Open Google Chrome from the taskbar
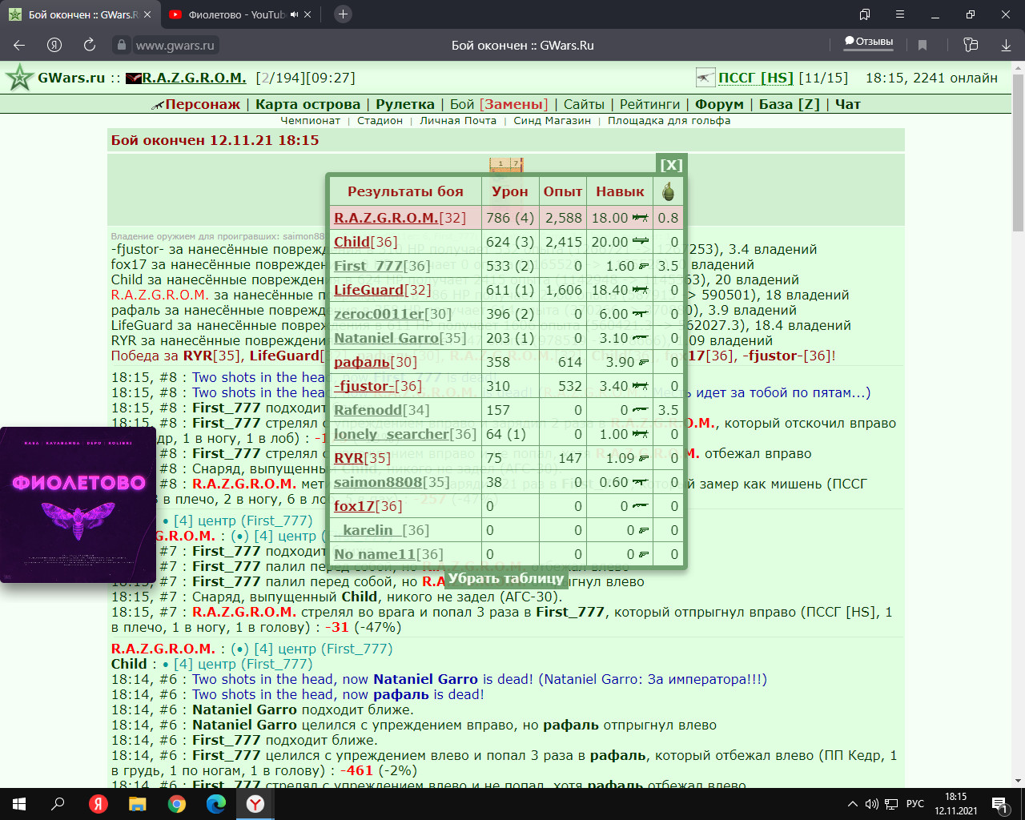The image size is (1025, 820). [x=177, y=804]
